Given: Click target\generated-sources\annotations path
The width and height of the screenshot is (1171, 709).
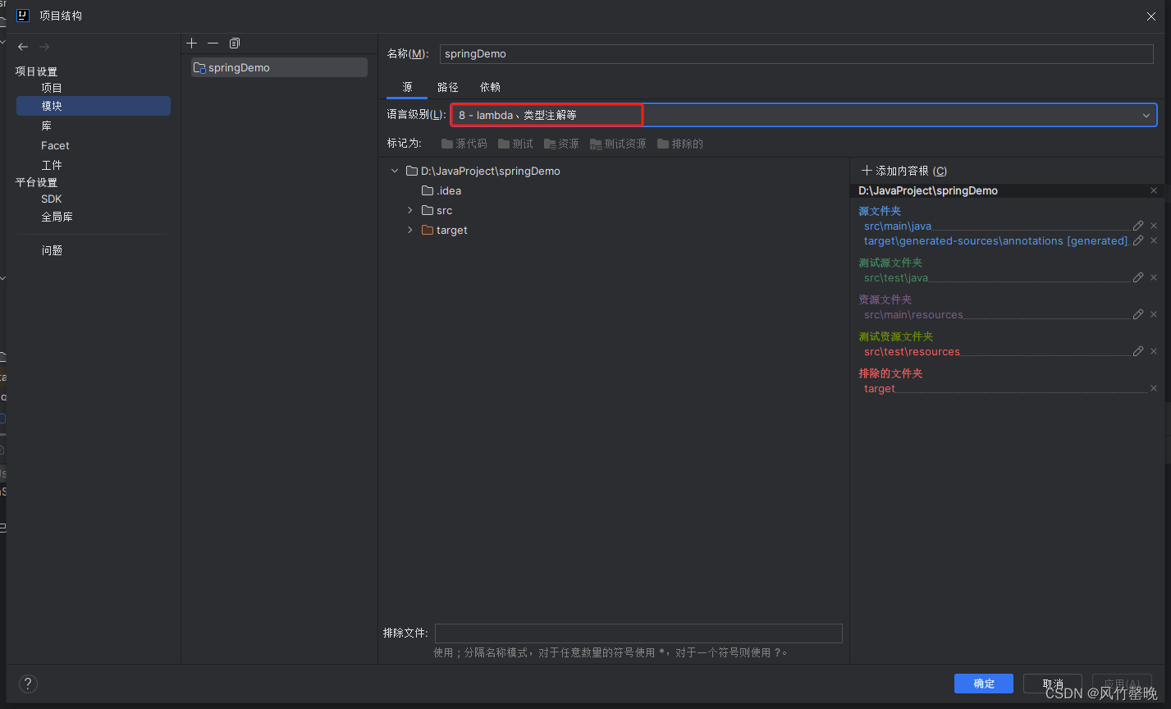Looking at the screenshot, I should (x=996, y=240).
